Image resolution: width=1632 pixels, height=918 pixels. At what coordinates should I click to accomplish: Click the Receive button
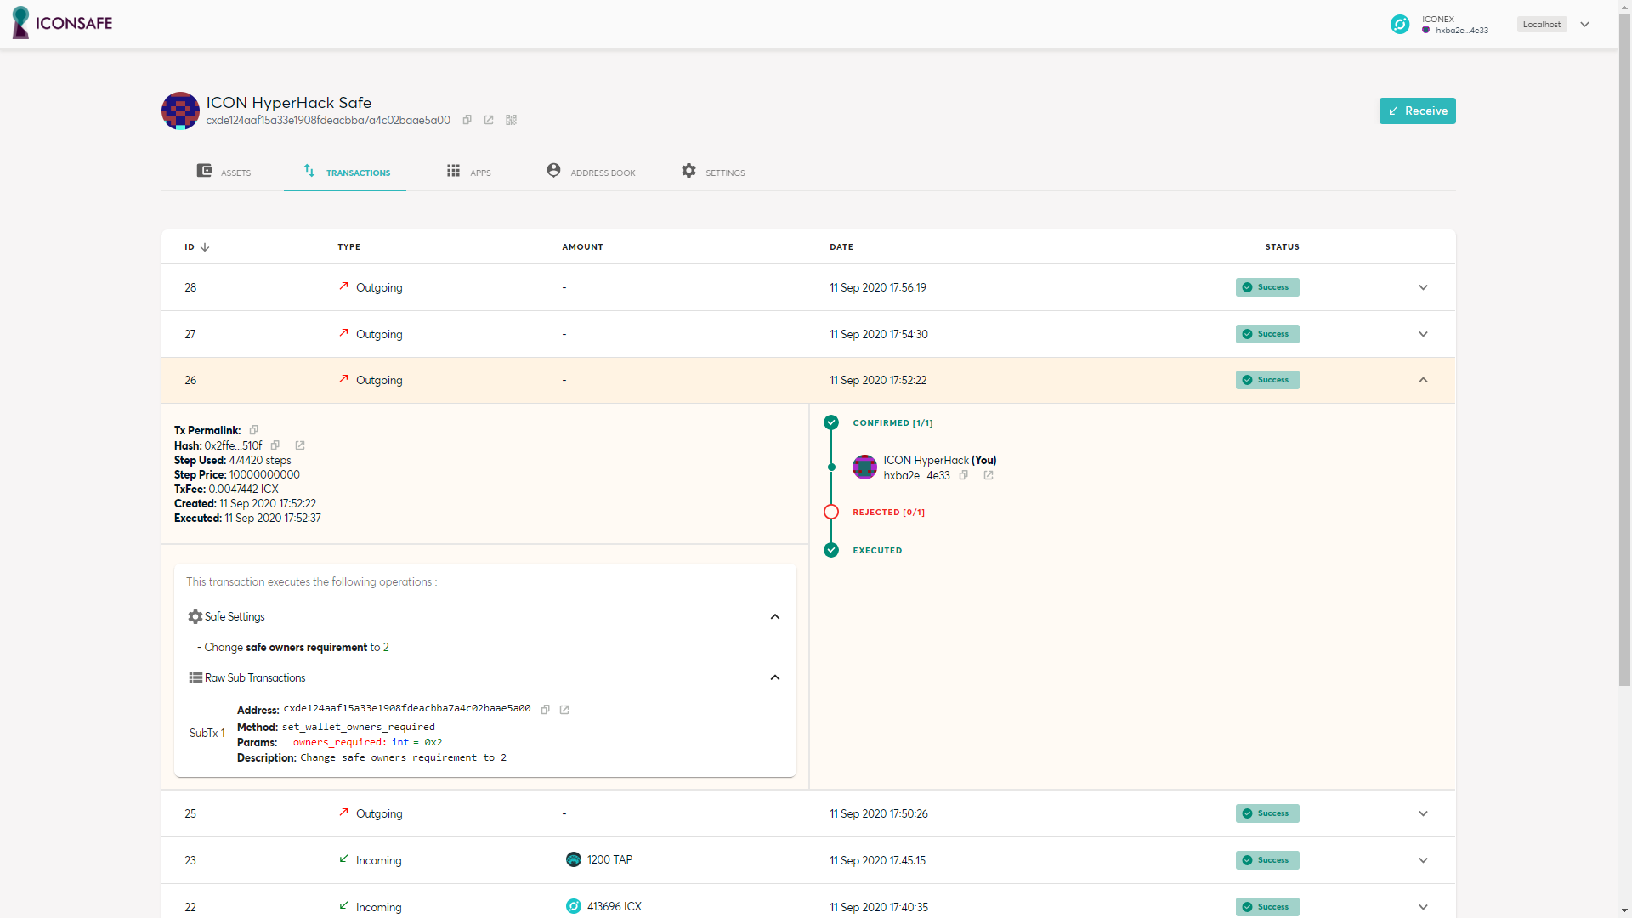point(1417,111)
